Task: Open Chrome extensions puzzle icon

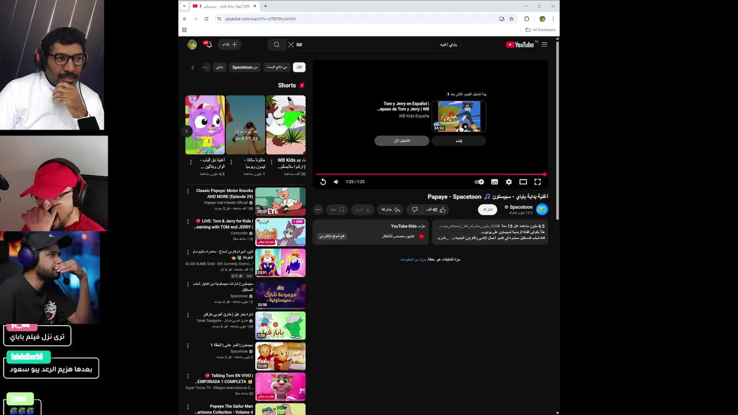Action: (x=526, y=19)
